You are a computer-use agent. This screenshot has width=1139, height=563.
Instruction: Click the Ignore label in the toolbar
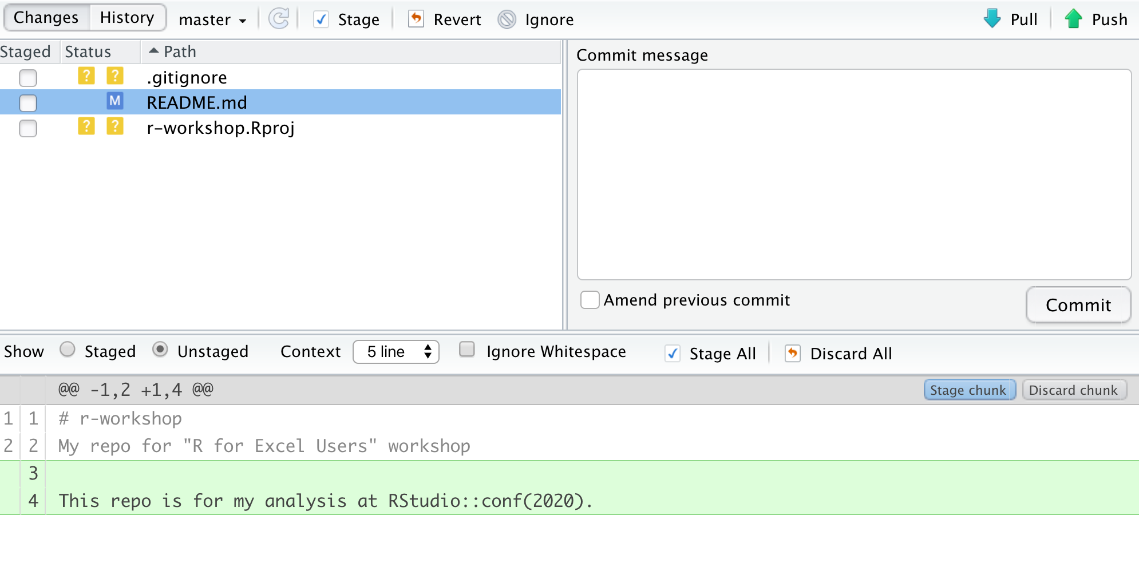(x=549, y=20)
